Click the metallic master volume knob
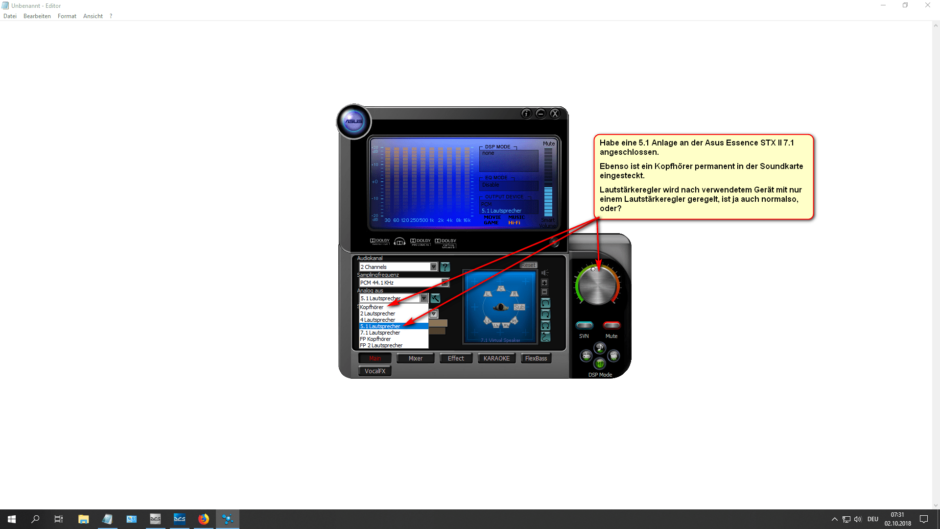The width and height of the screenshot is (940, 529). point(597,286)
